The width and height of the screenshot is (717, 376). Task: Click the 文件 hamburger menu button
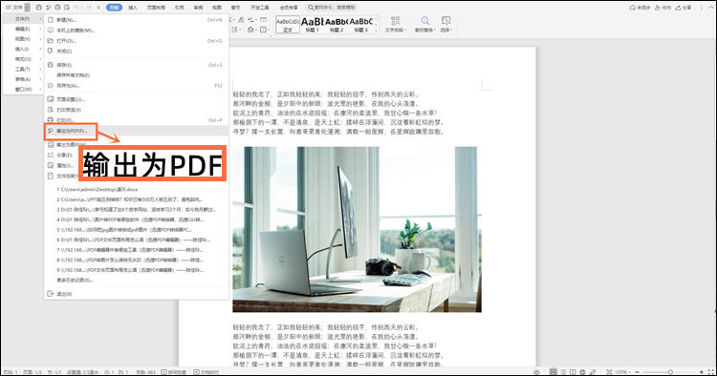click(x=13, y=8)
